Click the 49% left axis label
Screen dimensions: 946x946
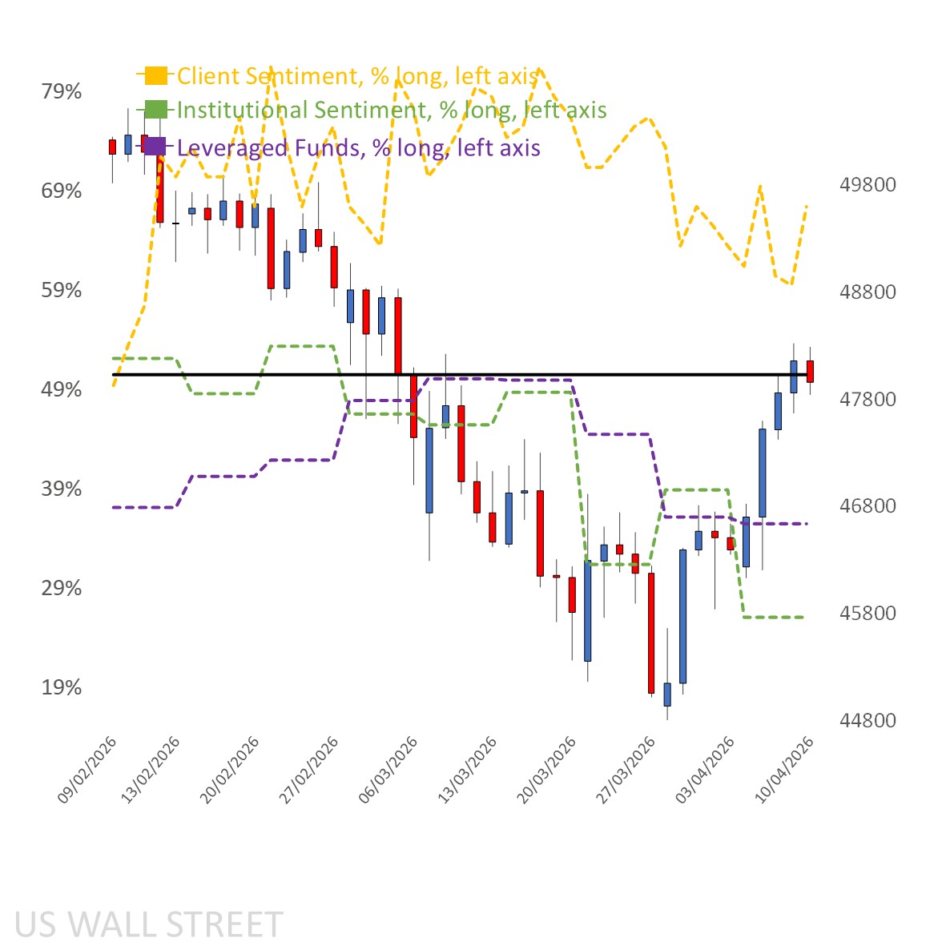point(62,389)
